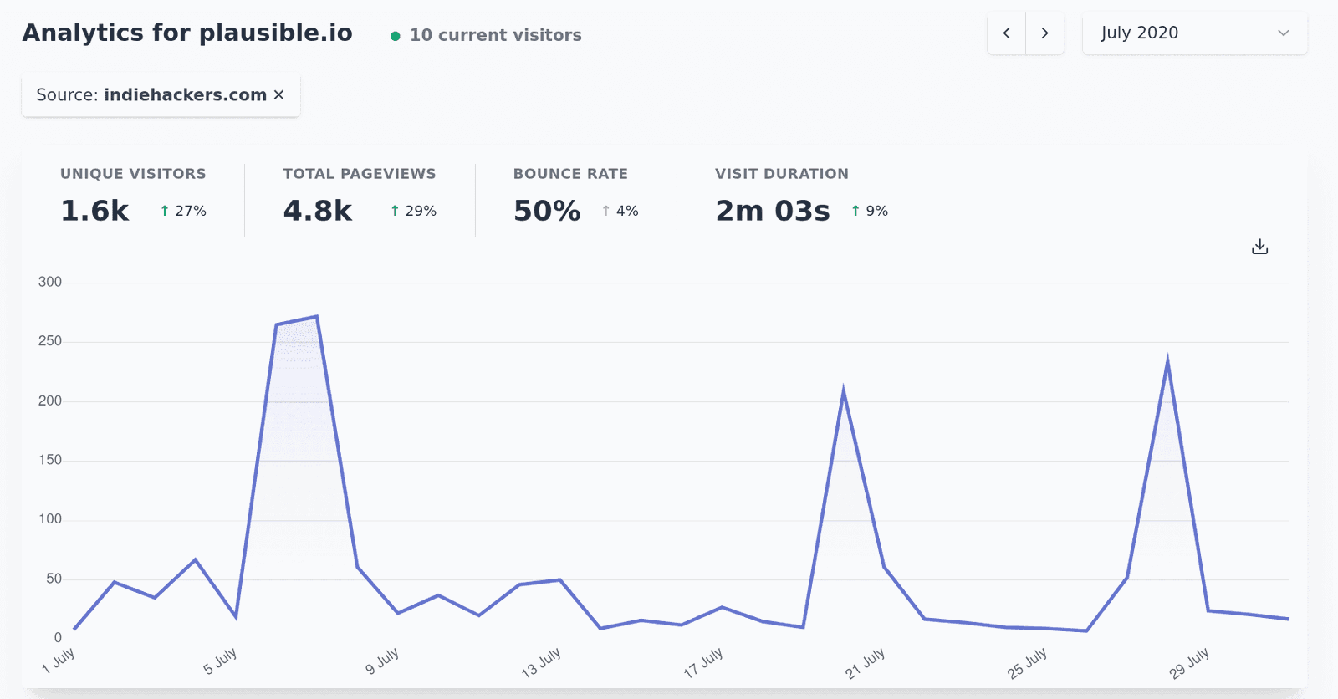1338x699 pixels.
Task: Remove the indiehackers.com source filter
Action: pyautogui.click(x=279, y=94)
